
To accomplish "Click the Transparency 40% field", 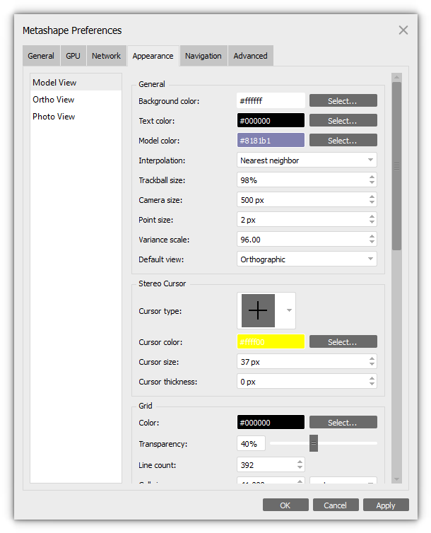I will point(251,444).
